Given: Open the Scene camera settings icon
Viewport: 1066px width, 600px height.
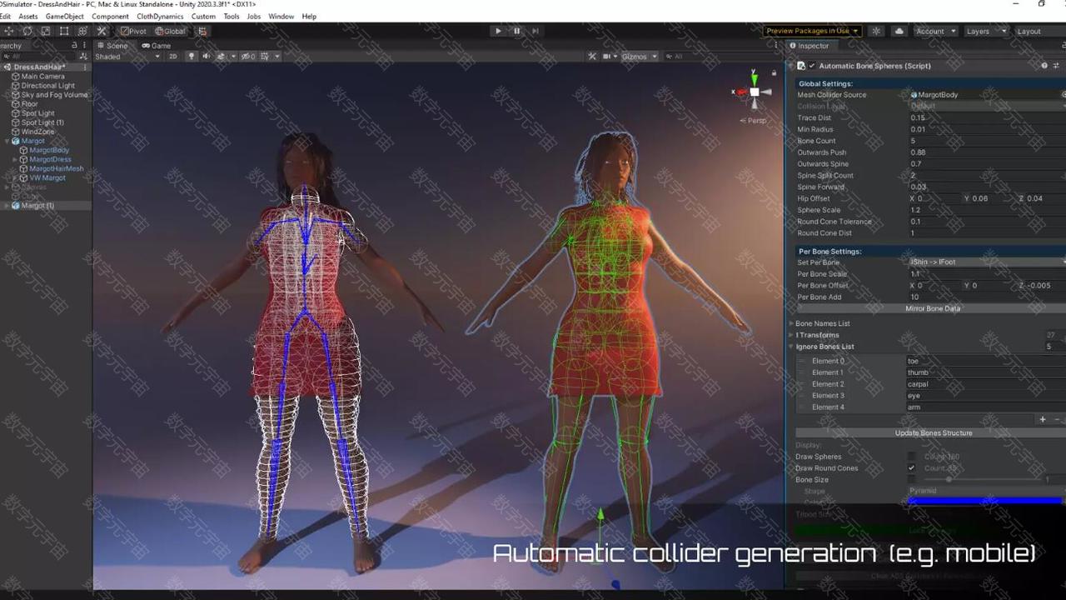Looking at the screenshot, I should tap(609, 57).
